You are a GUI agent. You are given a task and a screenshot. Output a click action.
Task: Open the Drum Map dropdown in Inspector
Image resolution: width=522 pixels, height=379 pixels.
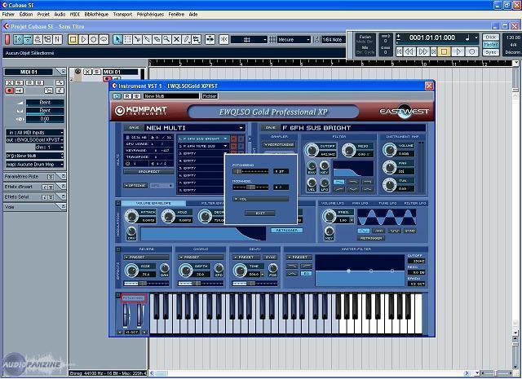34,165
